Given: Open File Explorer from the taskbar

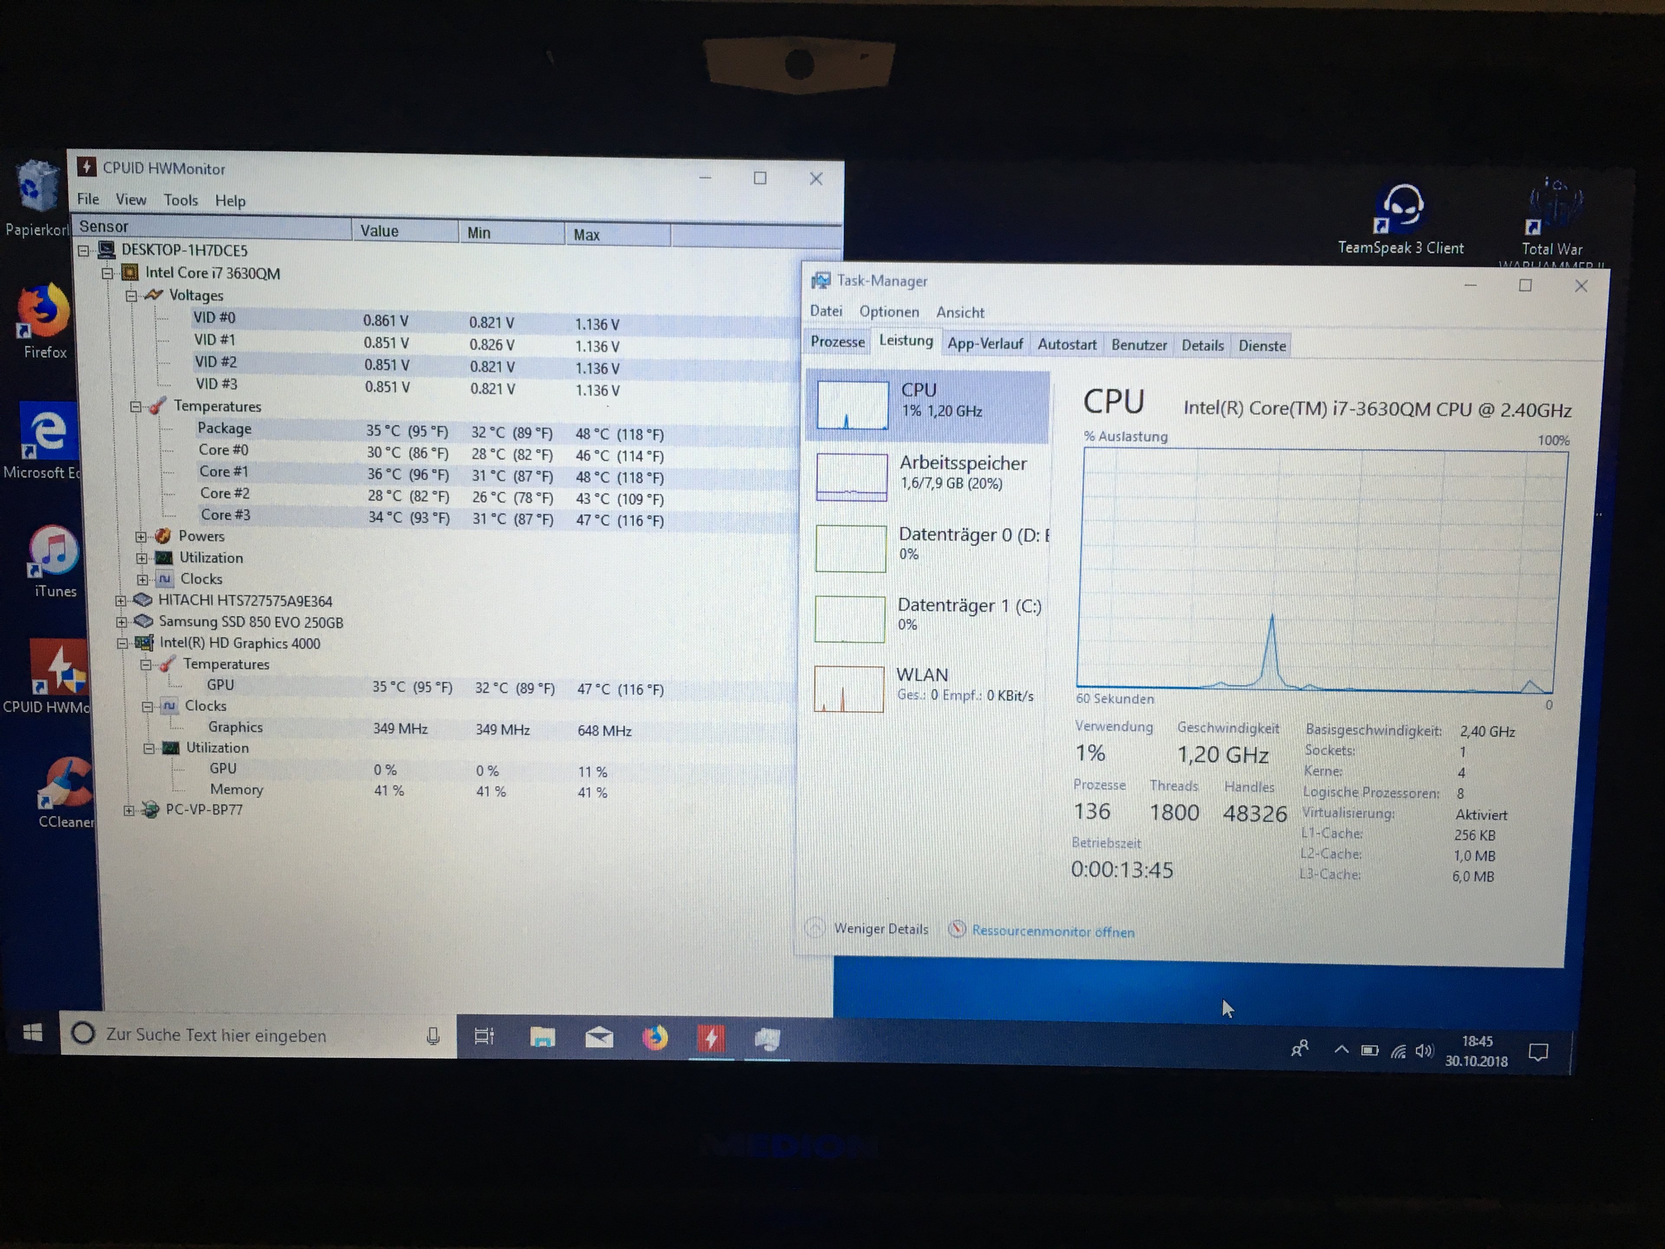Looking at the screenshot, I should (x=542, y=1038).
